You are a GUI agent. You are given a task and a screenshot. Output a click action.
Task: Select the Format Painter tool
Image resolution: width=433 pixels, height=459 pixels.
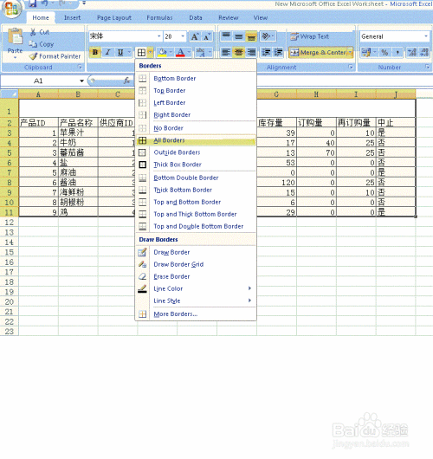click(55, 56)
